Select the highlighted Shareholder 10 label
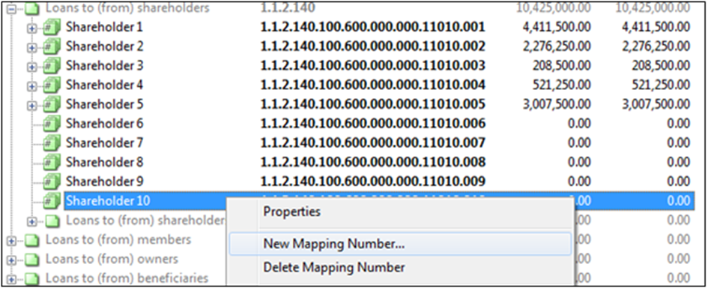This screenshot has height=288, width=708. (x=108, y=201)
